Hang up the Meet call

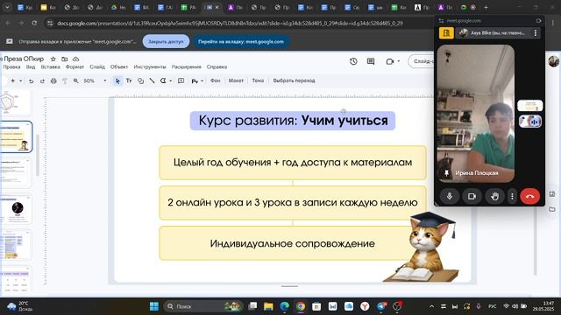pos(529,196)
